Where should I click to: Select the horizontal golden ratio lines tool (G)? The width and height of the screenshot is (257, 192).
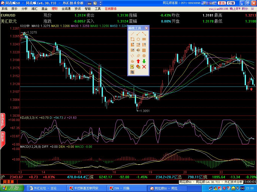138,44
